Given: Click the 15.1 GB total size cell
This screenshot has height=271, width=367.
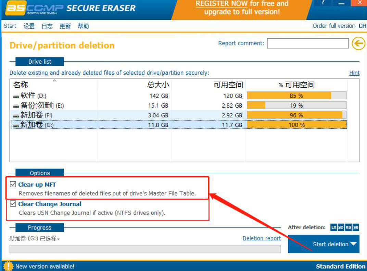Looking at the screenshot, I should coord(158,106).
